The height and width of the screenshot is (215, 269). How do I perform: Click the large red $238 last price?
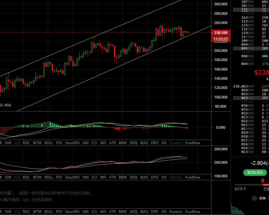[x=261, y=72]
